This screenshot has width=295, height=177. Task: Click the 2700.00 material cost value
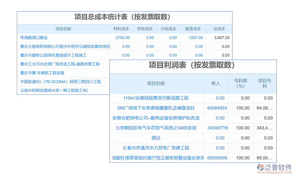(x=122, y=37)
